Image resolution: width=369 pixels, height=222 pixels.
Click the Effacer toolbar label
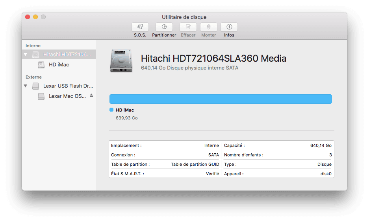pyautogui.click(x=188, y=35)
